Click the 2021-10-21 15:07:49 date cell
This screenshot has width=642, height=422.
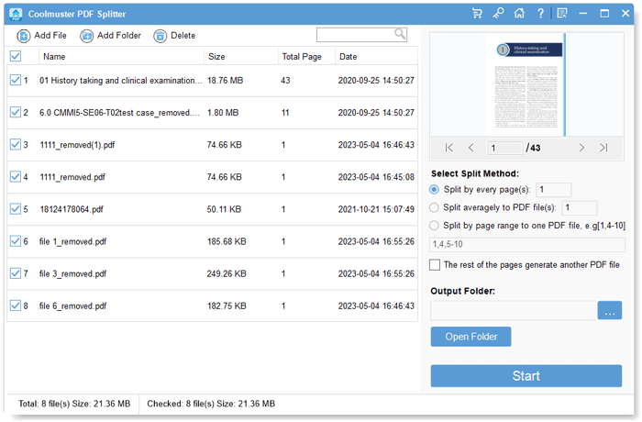[376, 209]
